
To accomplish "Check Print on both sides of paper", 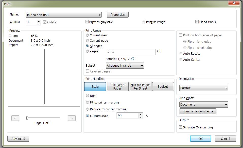I will (181, 35).
